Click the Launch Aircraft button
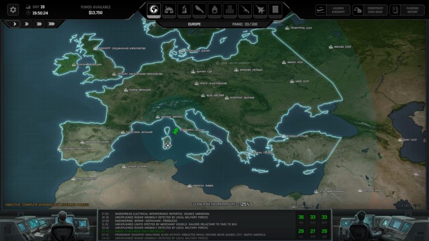 coord(332,10)
